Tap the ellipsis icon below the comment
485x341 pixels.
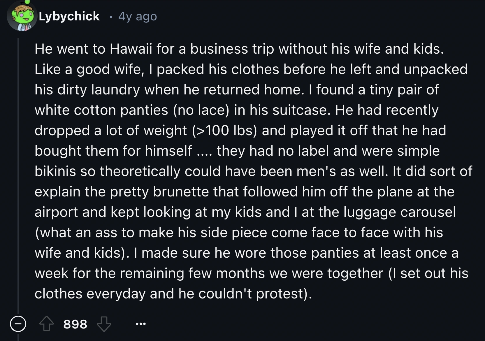140,324
